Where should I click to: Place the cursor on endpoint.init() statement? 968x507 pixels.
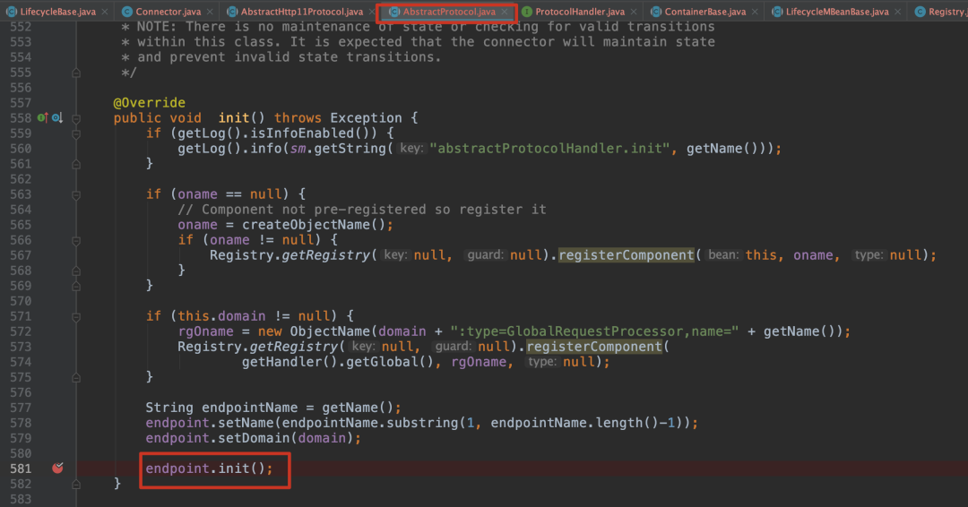[x=209, y=468]
